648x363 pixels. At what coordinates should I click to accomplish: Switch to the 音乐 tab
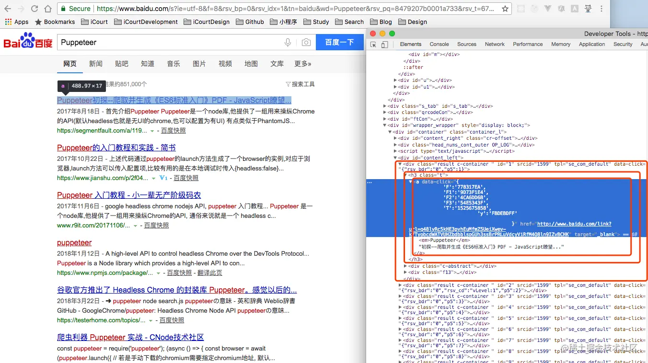(x=174, y=64)
